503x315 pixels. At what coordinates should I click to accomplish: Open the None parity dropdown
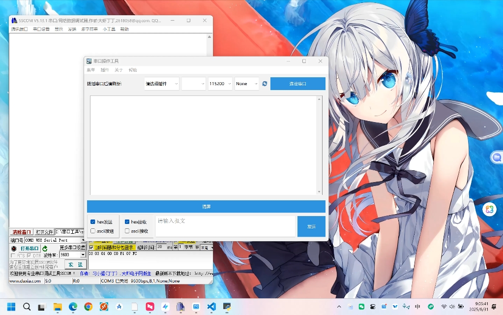click(x=247, y=84)
